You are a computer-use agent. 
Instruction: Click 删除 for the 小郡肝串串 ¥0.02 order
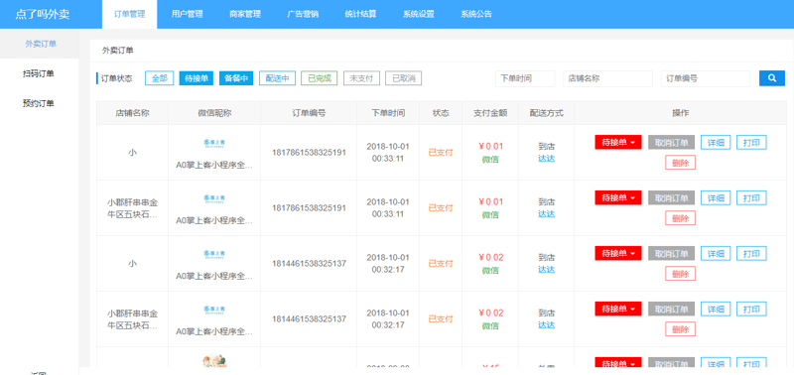[x=680, y=329]
